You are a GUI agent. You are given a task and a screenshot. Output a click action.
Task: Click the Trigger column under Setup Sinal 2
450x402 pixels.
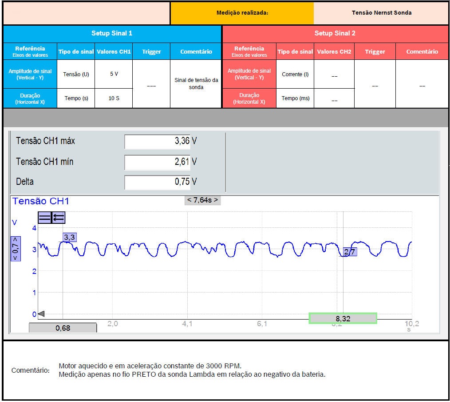(375, 52)
